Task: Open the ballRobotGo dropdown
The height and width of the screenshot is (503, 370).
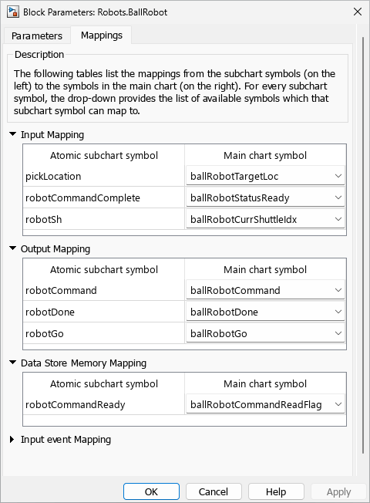Action: [265, 333]
